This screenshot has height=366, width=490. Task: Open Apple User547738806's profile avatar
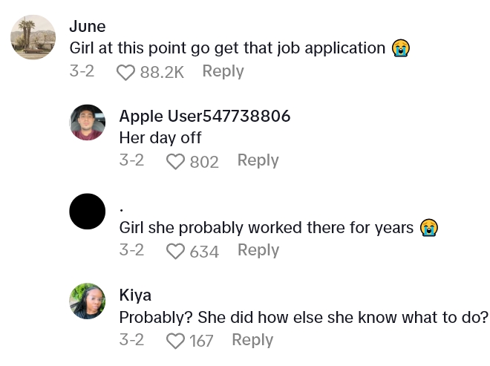tap(88, 122)
